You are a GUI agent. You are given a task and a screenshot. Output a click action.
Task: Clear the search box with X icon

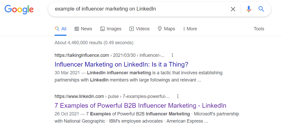pyautogui.click(x=233, y=9)
